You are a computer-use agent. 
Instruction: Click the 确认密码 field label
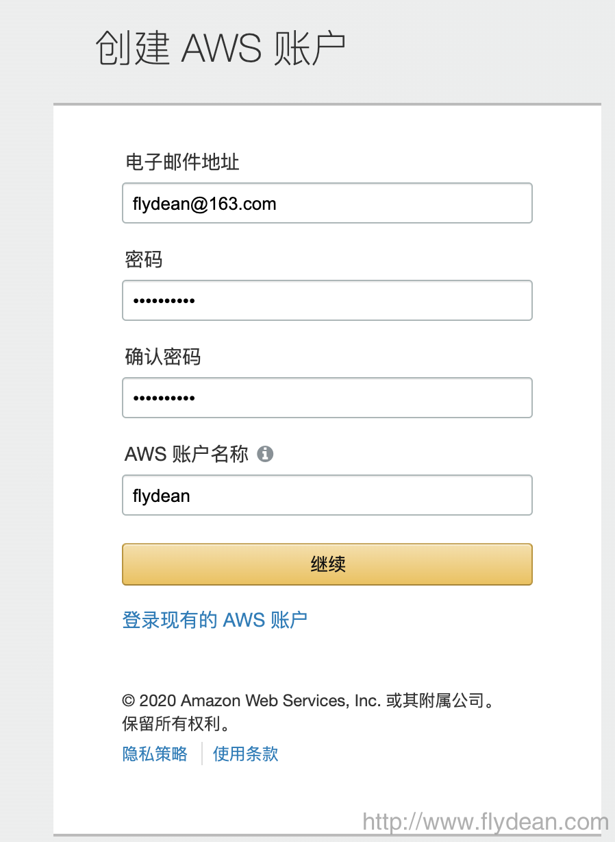coord(163,357)
